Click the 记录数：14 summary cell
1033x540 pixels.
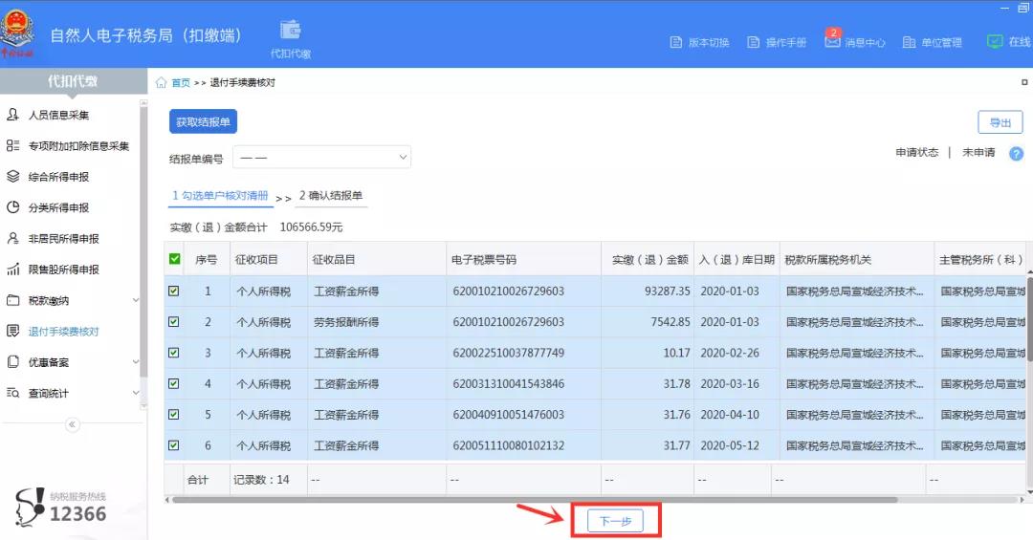tap(268, 480)
